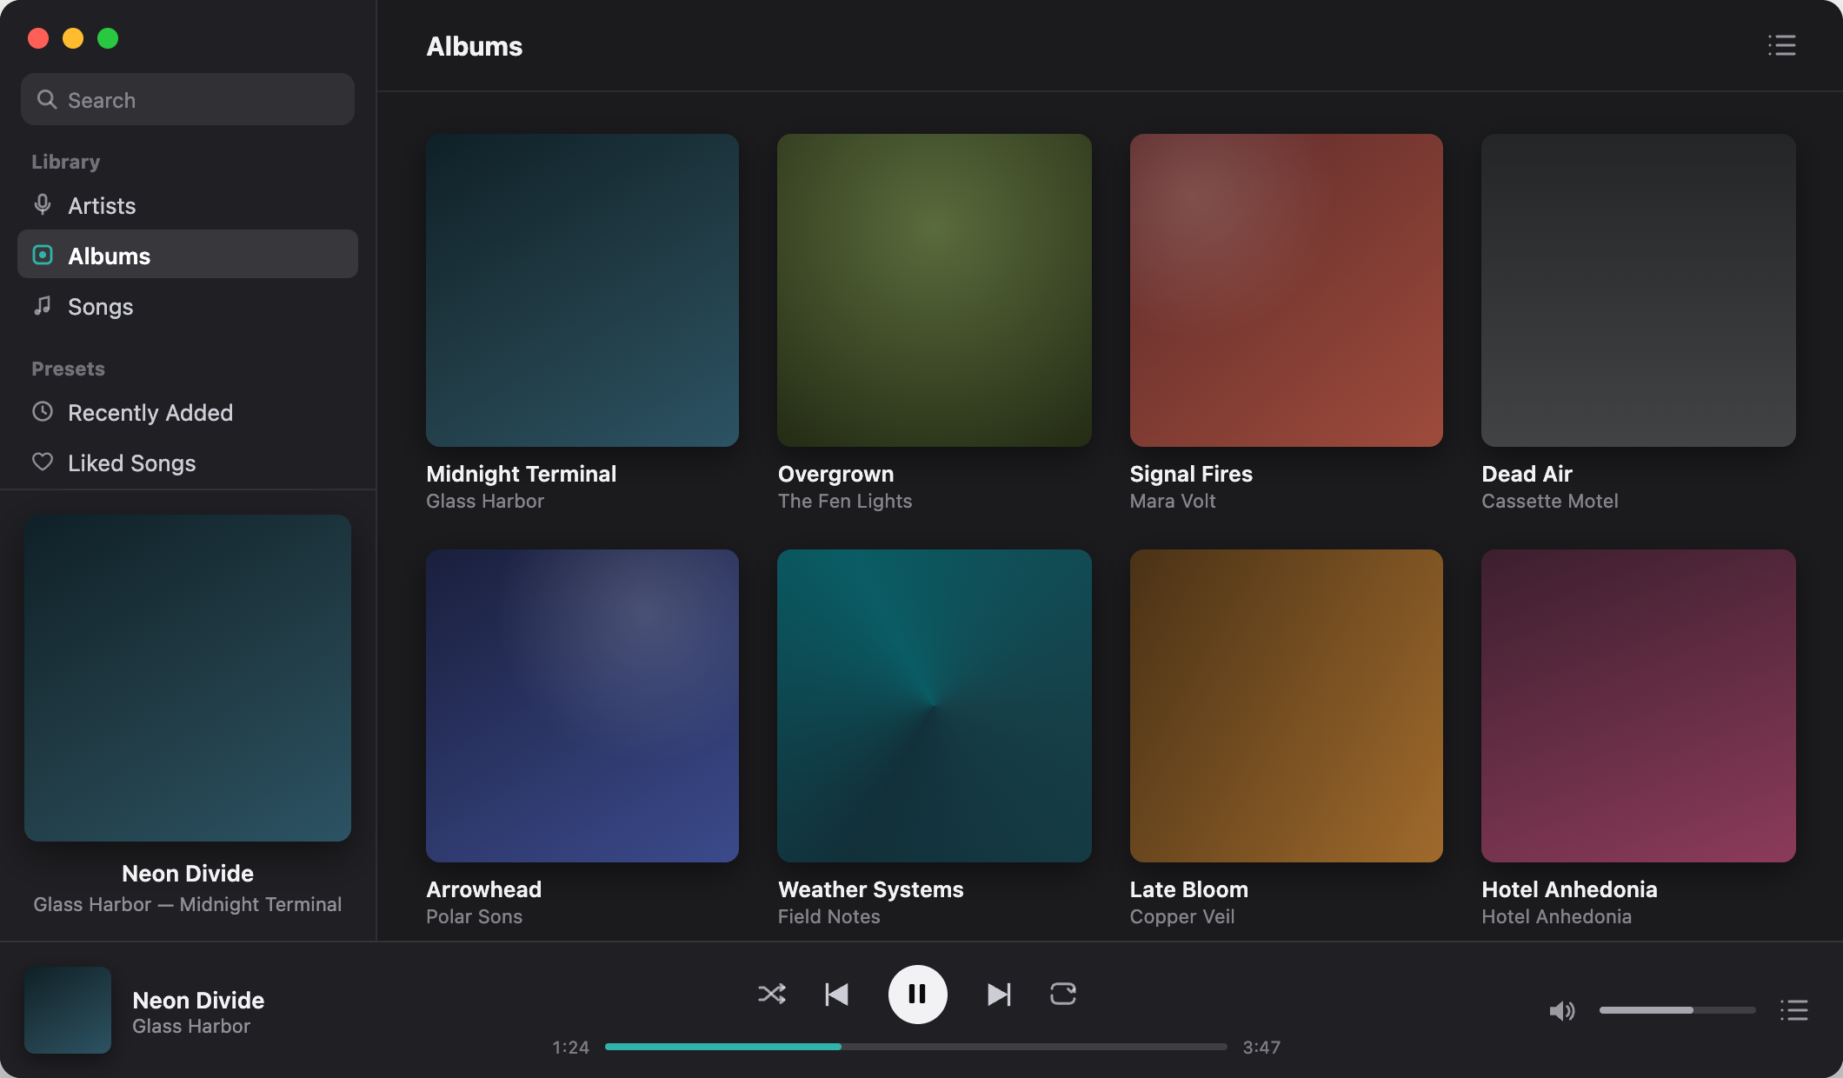Click the Albums disc icon in sidebar
1843x1078 pixels.
pos(42,255)
